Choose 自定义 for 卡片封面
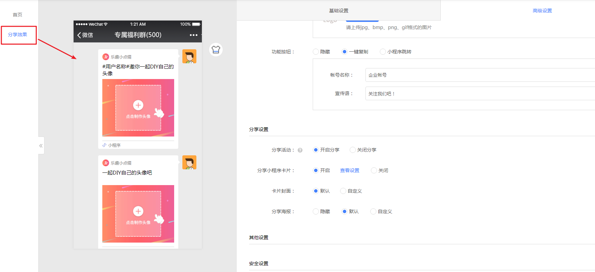 coord(343,191)
